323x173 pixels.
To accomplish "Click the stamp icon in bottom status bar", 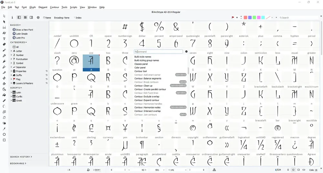I will pos(214,170).
